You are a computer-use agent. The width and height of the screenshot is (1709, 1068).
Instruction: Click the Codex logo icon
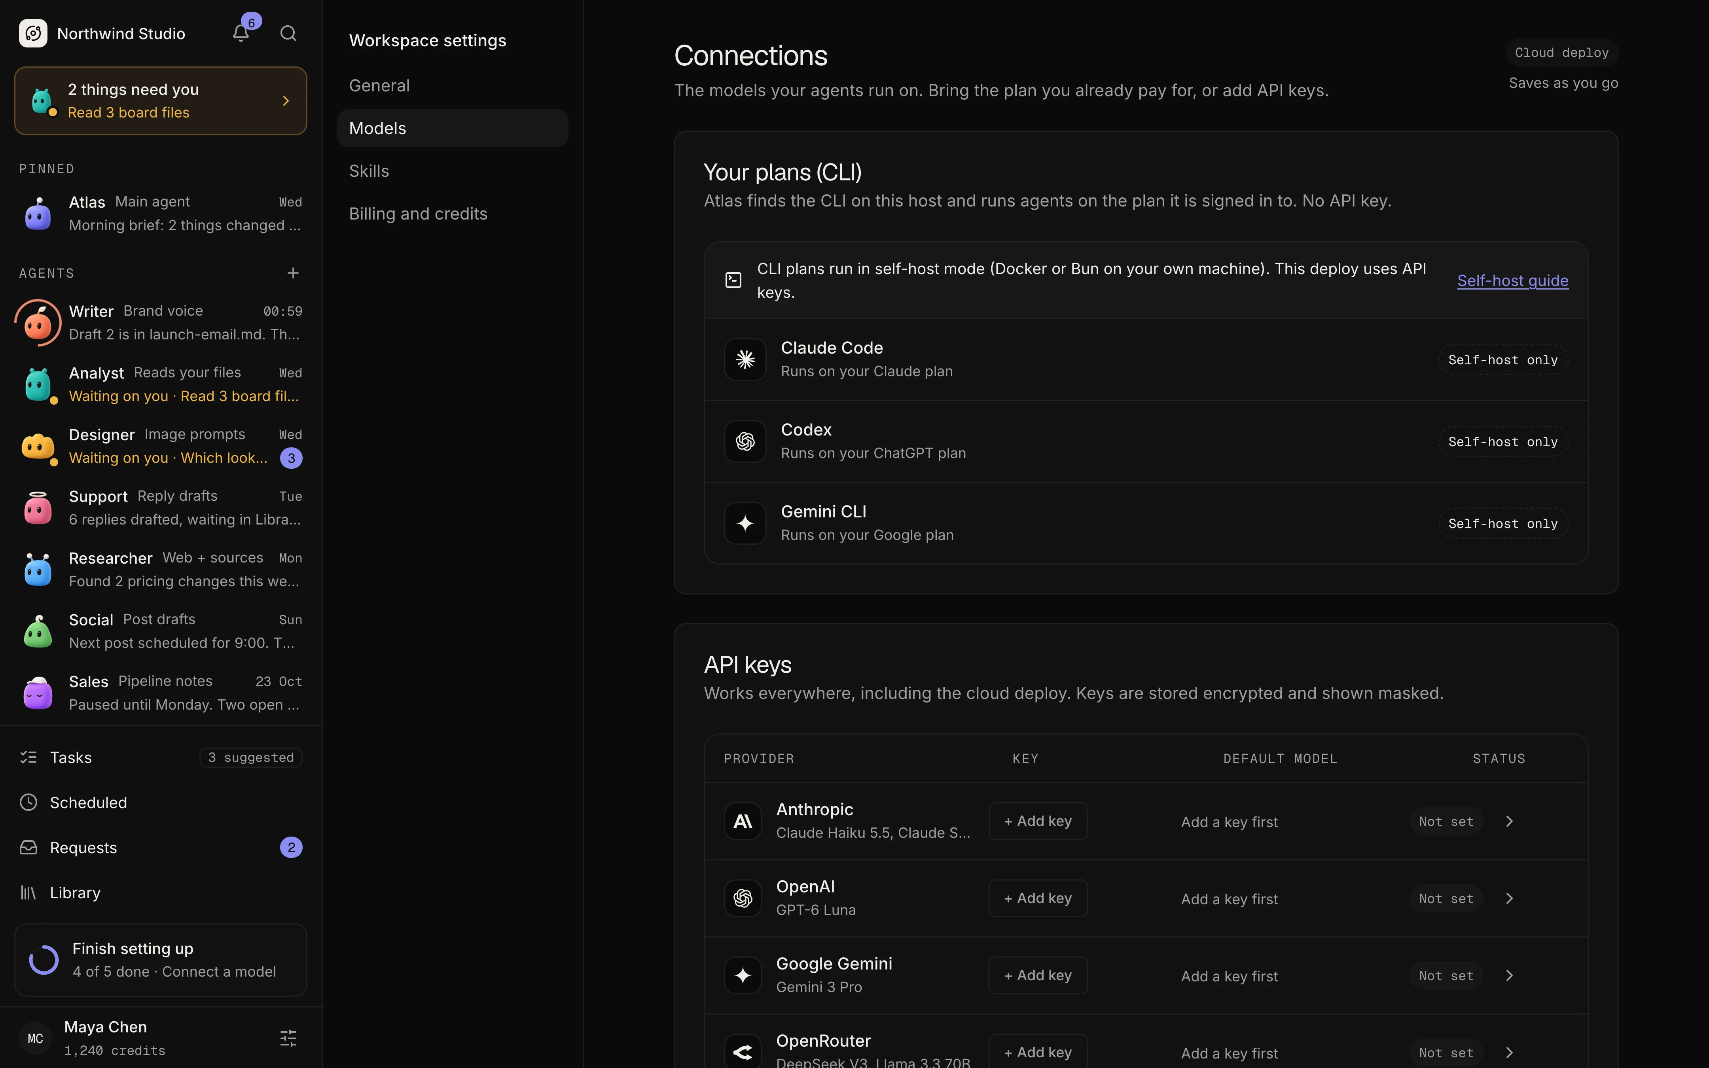pyautogui.click(x=745, y=441)
